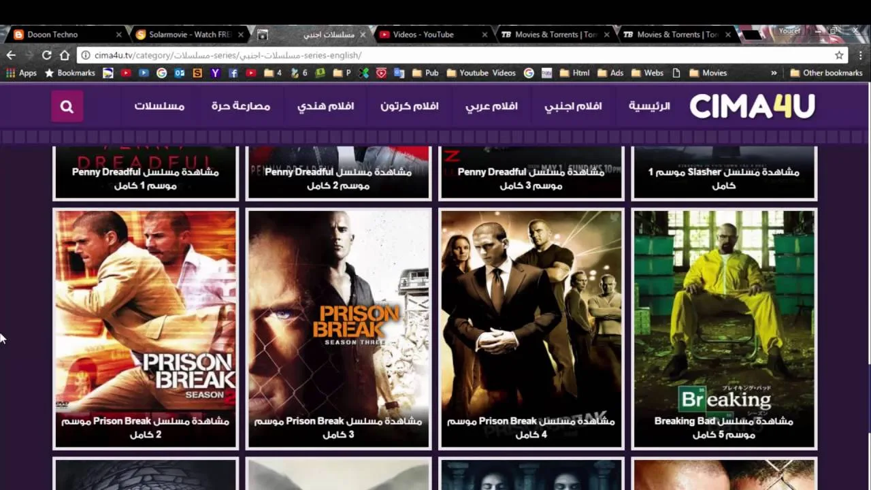
Task: Open the Facebook bookmark icon
Action: point(233,73)
